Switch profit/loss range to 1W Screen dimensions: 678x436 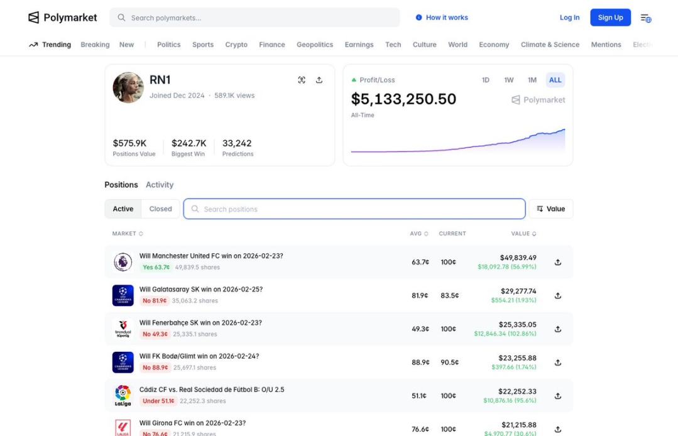pos(508,80)
